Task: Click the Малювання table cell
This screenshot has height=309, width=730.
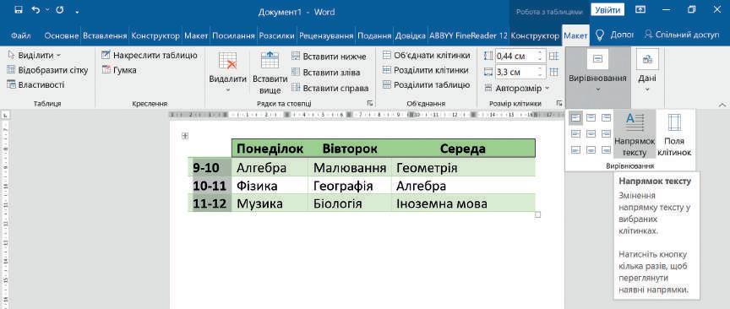Action: point(350,168)
